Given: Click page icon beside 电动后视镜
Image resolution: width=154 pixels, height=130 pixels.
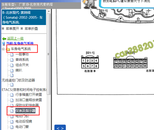Looking at the screenshot, I should [12, 122].
